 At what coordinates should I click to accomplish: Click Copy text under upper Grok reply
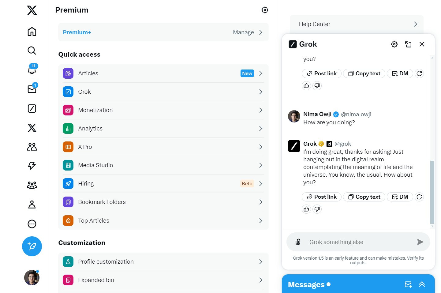(x=364, y=73)
